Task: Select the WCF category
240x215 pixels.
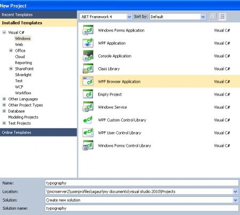Action: tap(19, 87)
